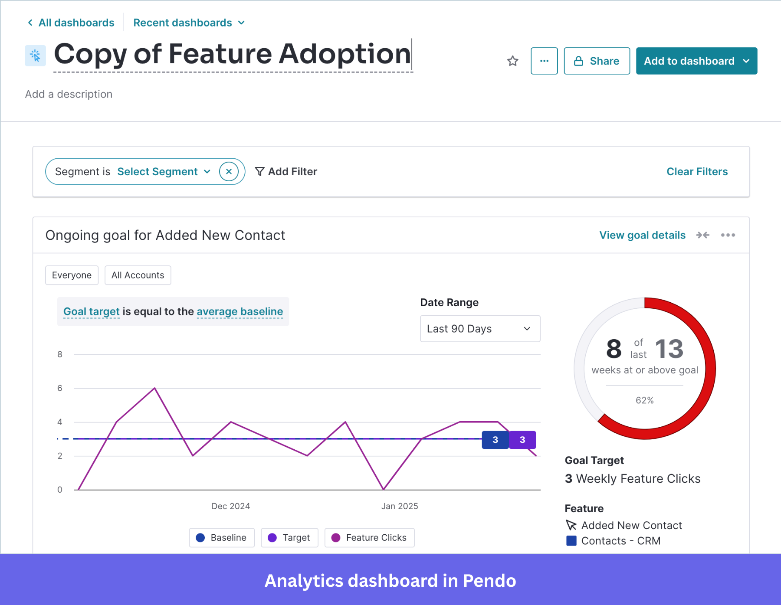The image size is (781, 605).
Task: Click the favorite star icon
Action: point(512,61)
